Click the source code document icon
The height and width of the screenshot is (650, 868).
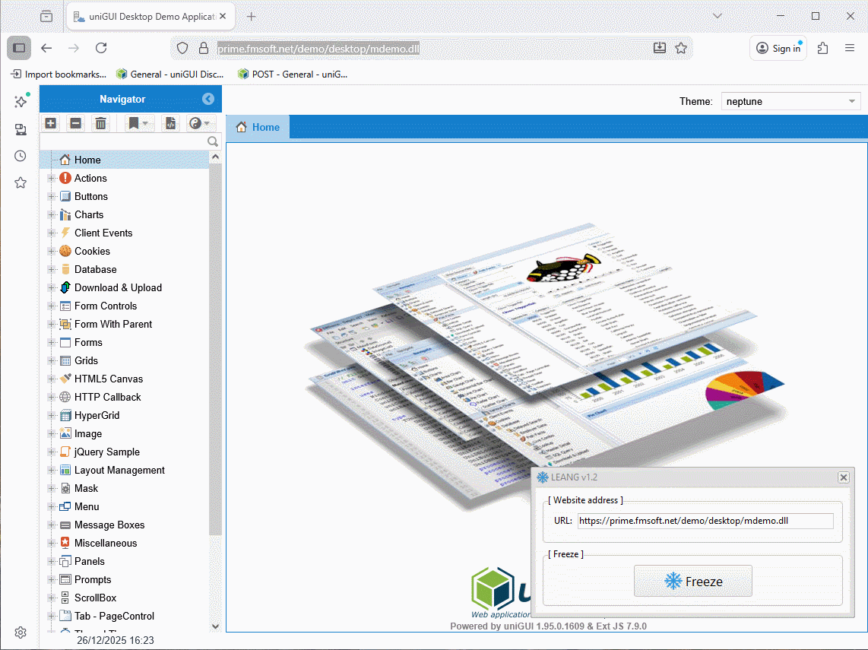tap(170, 123)
